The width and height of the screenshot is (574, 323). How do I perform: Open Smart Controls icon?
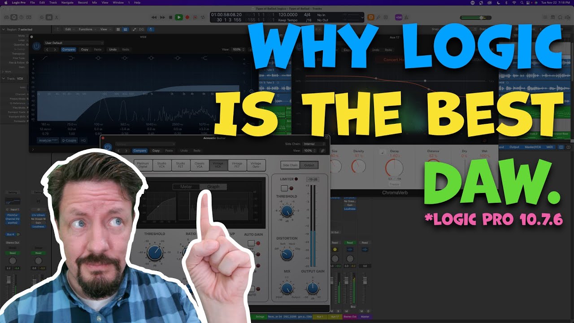[x=41, y=17]
